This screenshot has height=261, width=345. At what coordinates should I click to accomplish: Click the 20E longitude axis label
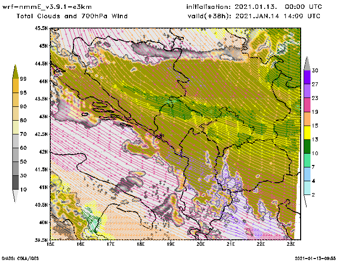(x=201, y=244)
